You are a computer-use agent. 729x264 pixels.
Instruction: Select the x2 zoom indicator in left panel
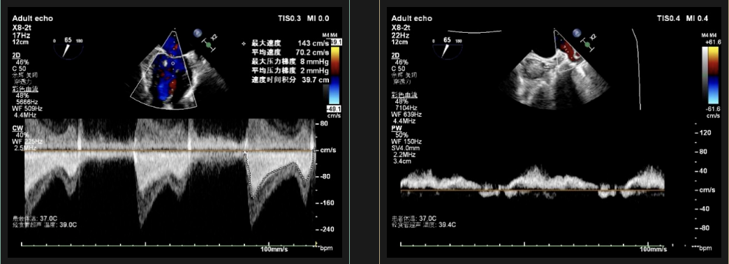pyautogui.click(x=214, y=37)
